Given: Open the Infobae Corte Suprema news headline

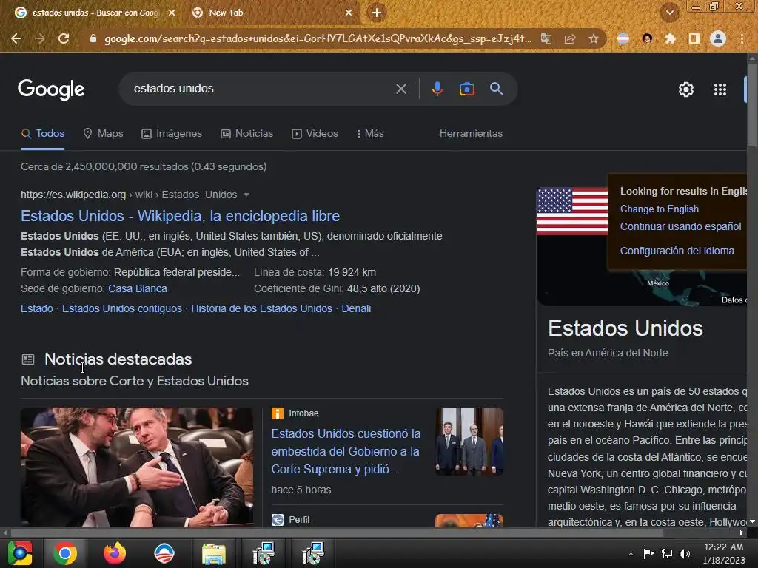Looking at the screenshot, I should 346,451.
